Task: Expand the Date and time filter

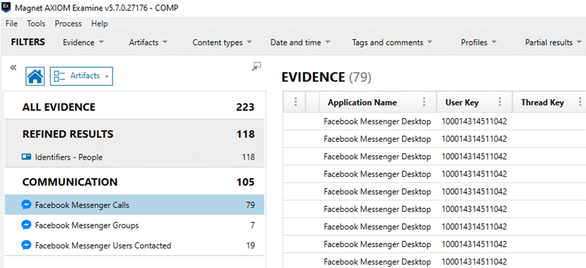Action: (x=300, y=42)
